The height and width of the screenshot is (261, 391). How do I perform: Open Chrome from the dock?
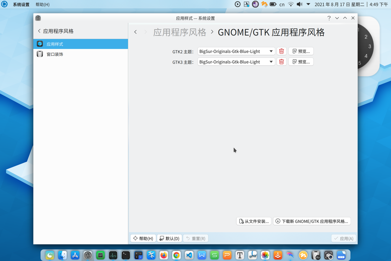pyautogui.click(x=176, y=255)
